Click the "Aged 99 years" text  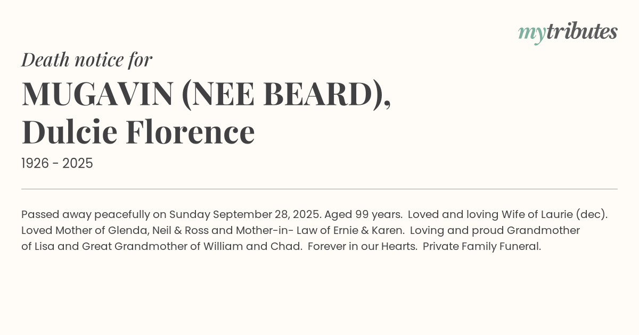tap(363, 215)
